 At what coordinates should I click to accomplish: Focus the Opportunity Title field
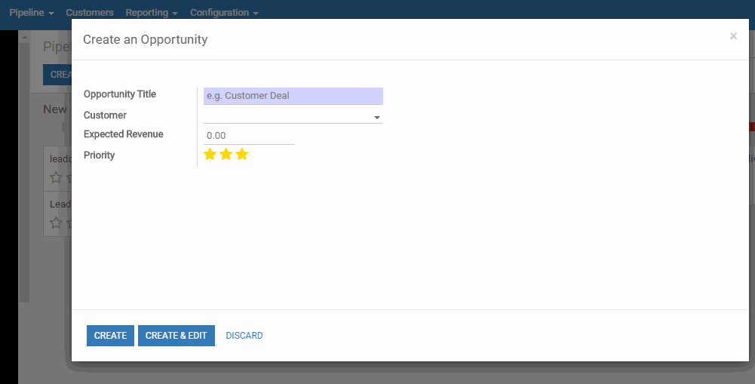[293, 96]
